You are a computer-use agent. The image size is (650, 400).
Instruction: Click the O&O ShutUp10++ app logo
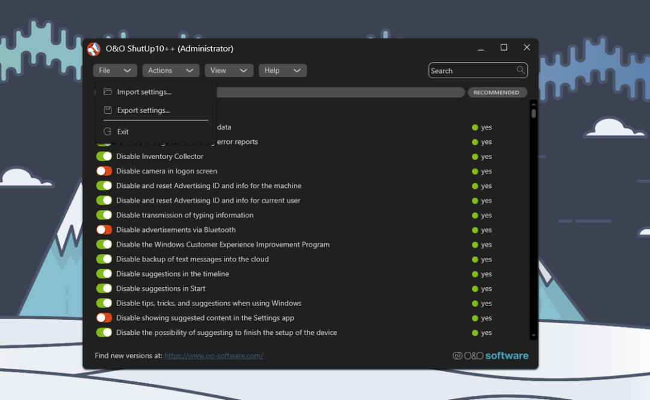coord(94,49)
